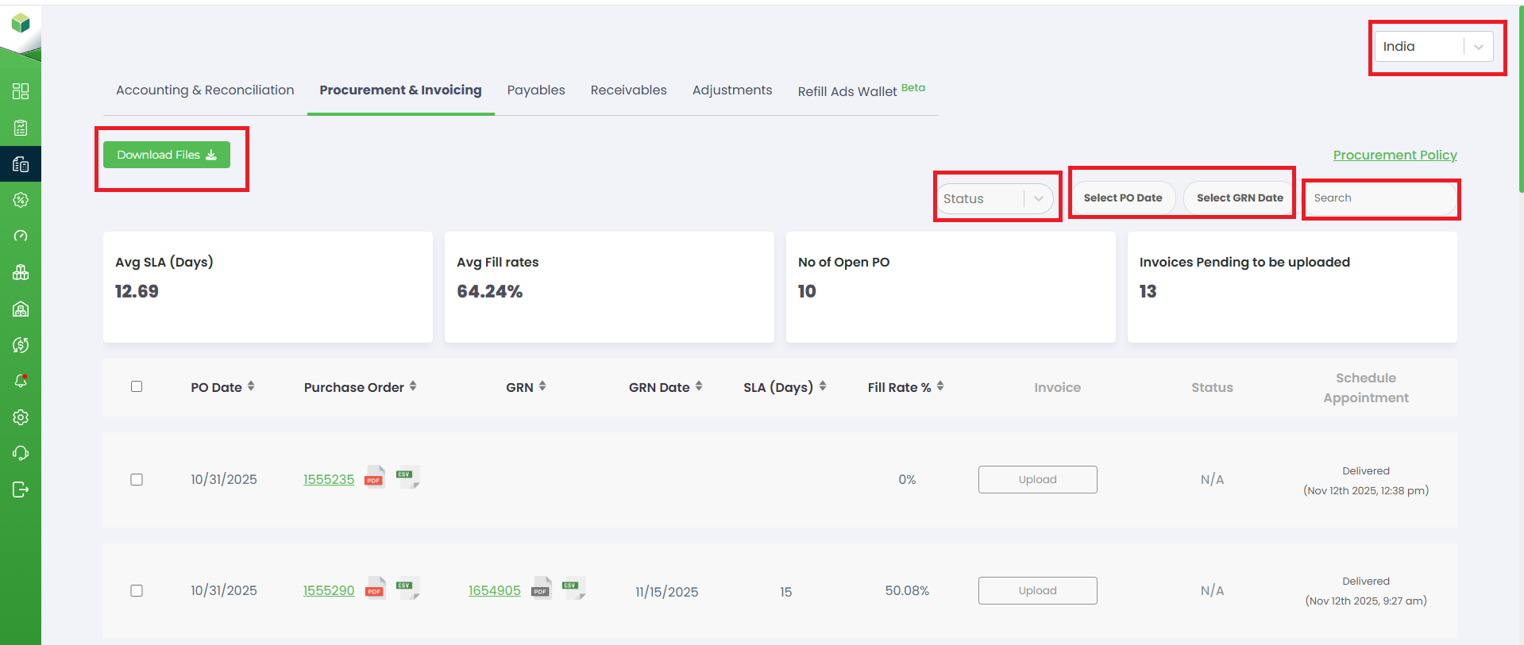Screen dimensions: 1524x645
Task: Open the dashboard grid icon in sidebar
Action: click(21, 91)
